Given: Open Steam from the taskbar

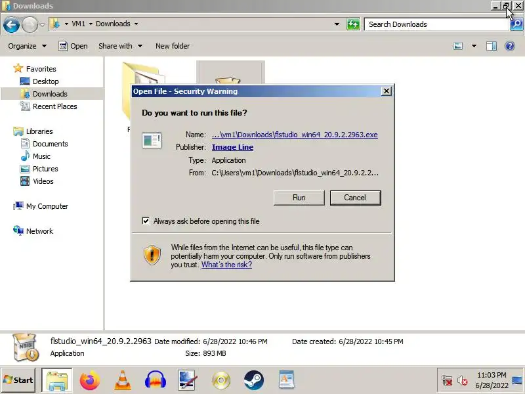Looking at the screenshot, I should [x=254, y=380].
